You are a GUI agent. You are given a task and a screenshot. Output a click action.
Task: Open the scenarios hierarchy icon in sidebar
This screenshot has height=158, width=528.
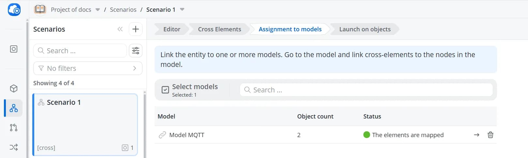(14, 108)
